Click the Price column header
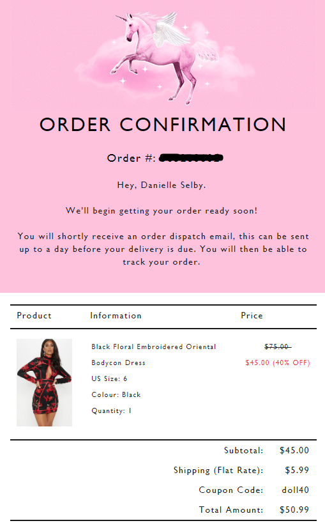The height and width of the screenshot is (530, 325). pos(252,316)
